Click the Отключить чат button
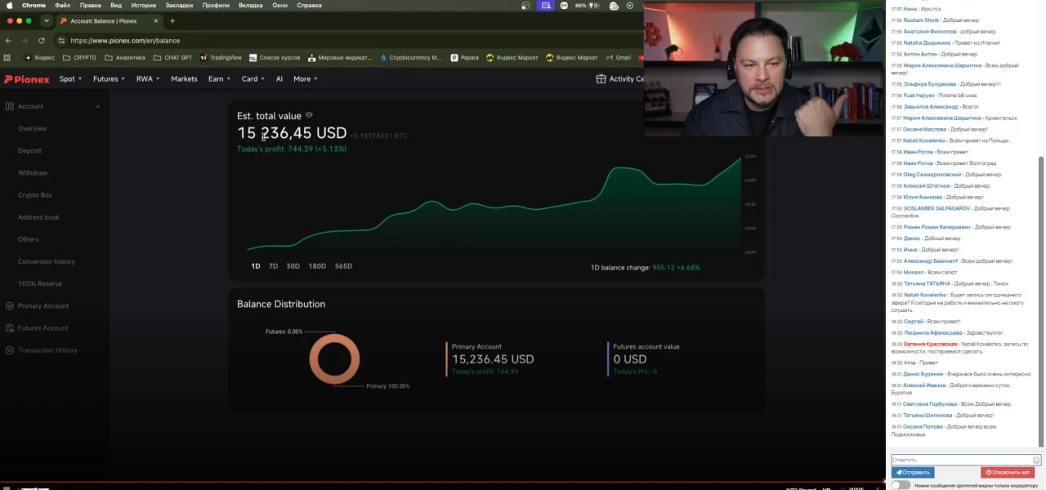 pos(1008,472)
